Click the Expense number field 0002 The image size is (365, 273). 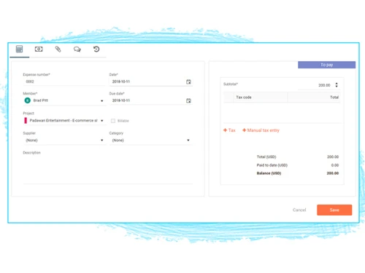point(64,82)
